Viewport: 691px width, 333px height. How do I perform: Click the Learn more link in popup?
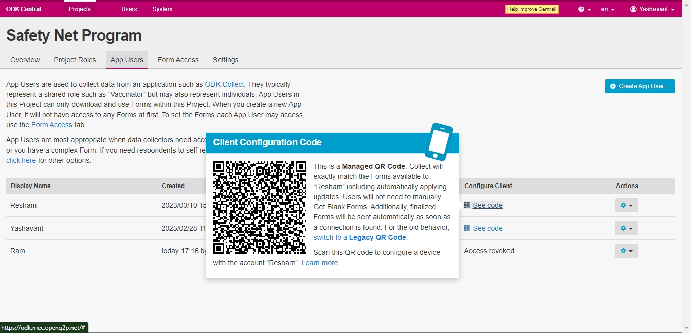(320, 263)
